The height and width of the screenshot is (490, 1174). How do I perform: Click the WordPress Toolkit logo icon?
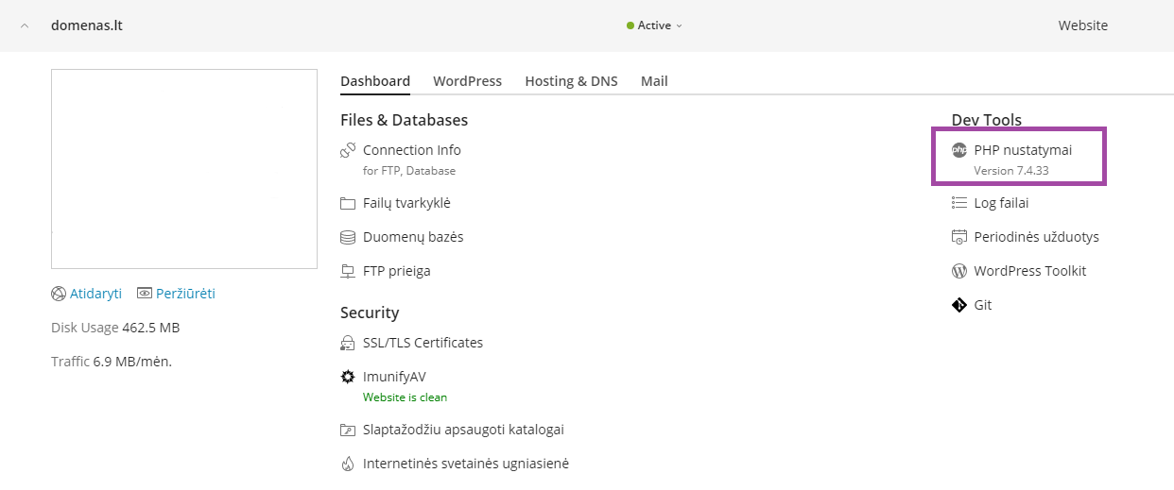coord(959,271)
